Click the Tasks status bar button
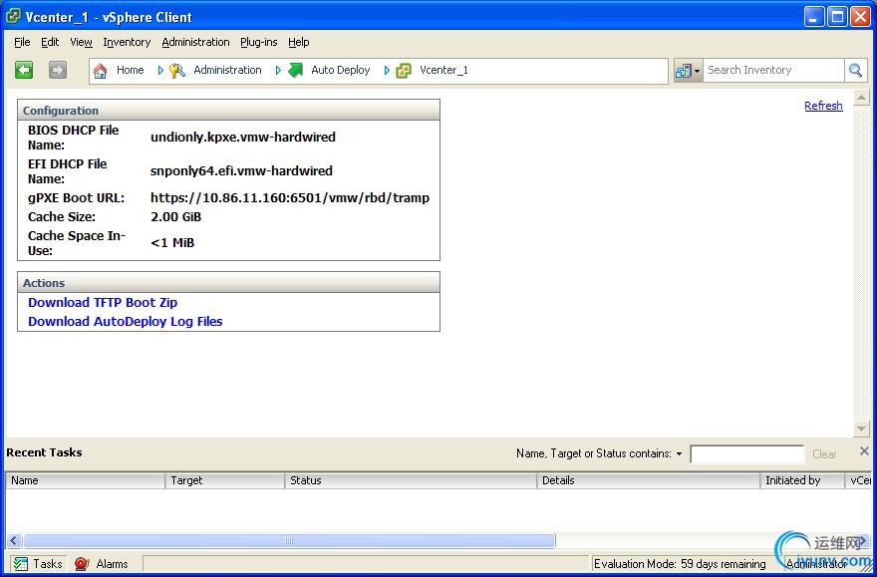 tap(38, 564)
